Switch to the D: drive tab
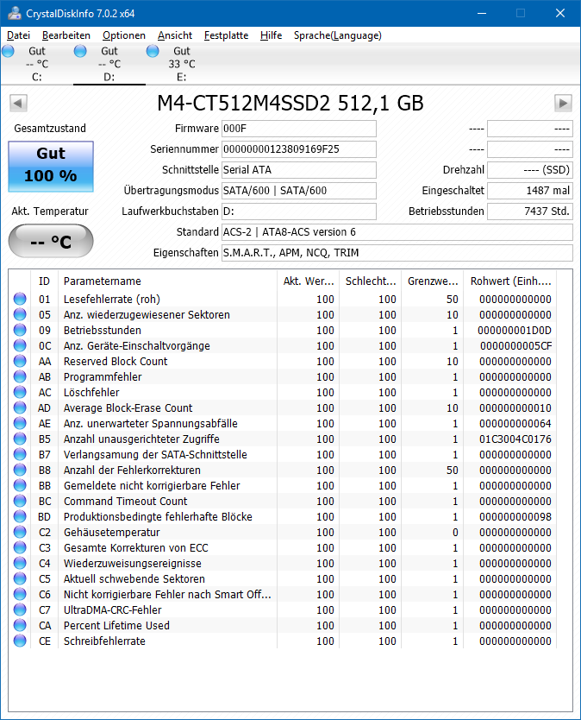 coord(109,64)
